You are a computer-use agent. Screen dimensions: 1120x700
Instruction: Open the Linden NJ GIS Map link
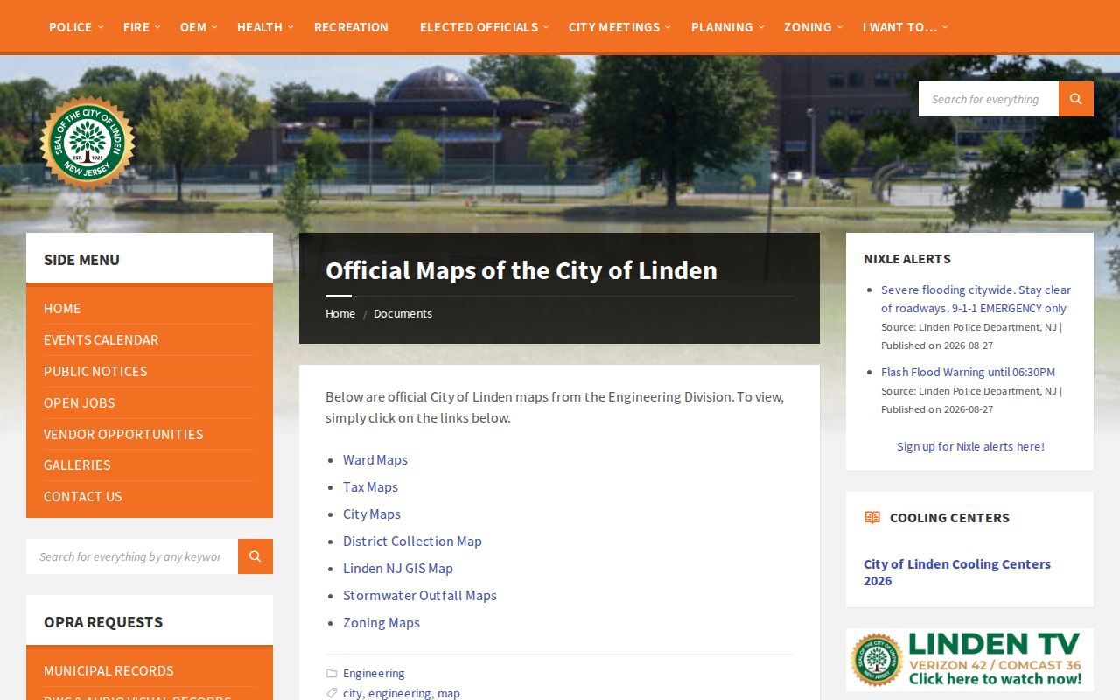(x=398, y=569)
